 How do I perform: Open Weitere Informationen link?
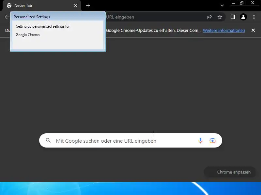224,30
